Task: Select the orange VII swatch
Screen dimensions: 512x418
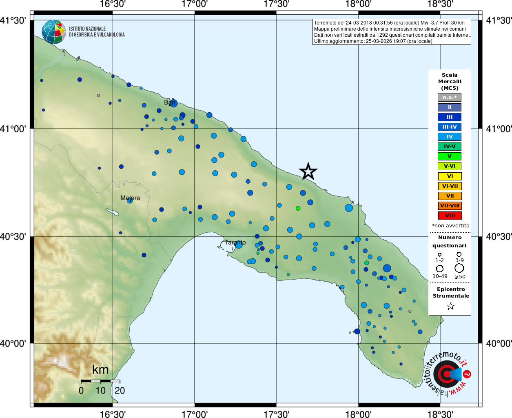Action: point(450,196)
